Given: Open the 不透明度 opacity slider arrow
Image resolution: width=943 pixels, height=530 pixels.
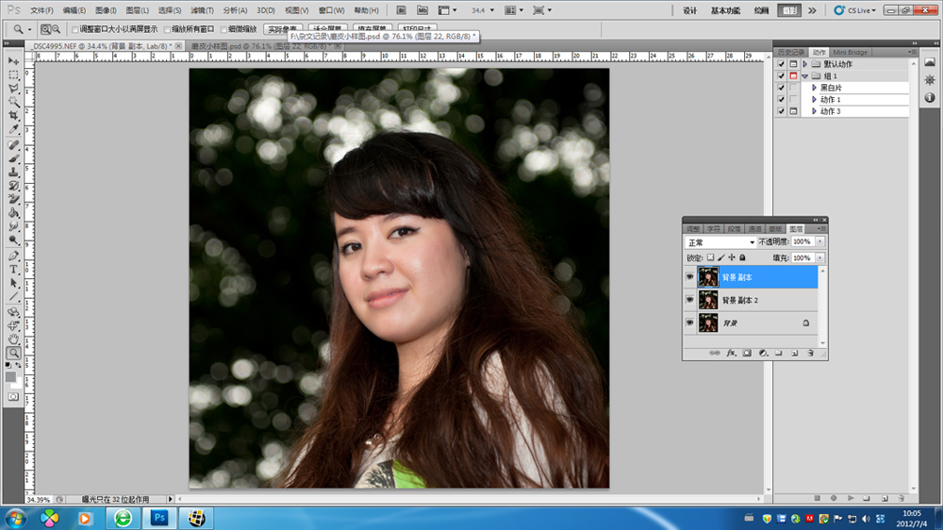Looking at the screenshot, I should pyautogui.click(x=819, y=242).
